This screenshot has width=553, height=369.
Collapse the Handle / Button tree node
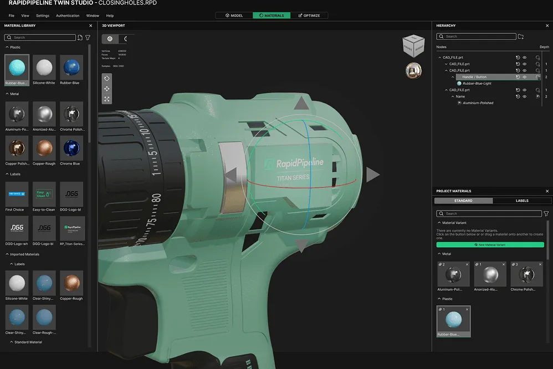(453, 77)
